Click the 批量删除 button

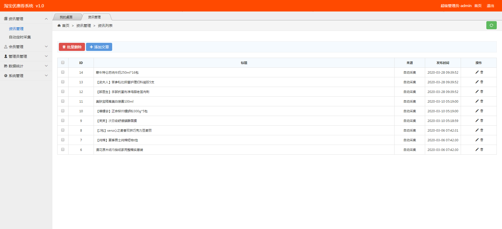click(72, 47)
